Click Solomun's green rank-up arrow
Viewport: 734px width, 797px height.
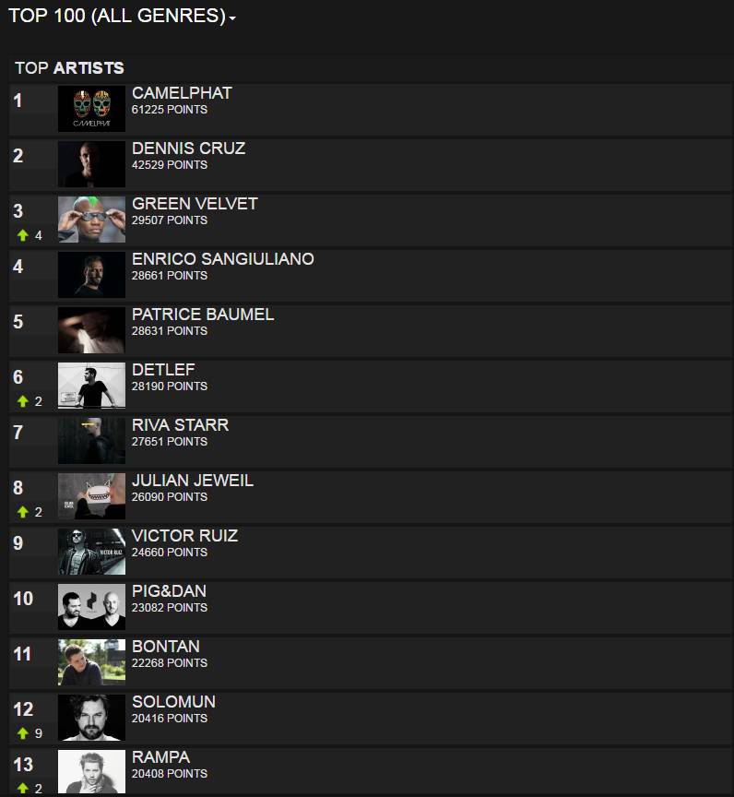[23, 733]
